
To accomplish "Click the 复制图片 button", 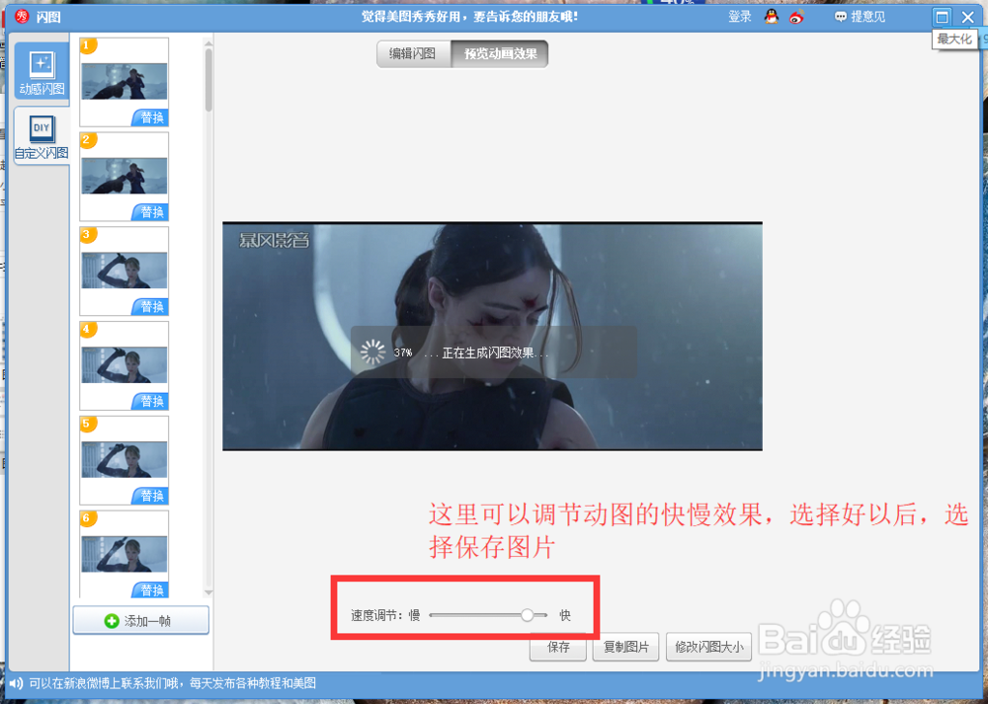I will pos(626,648).
